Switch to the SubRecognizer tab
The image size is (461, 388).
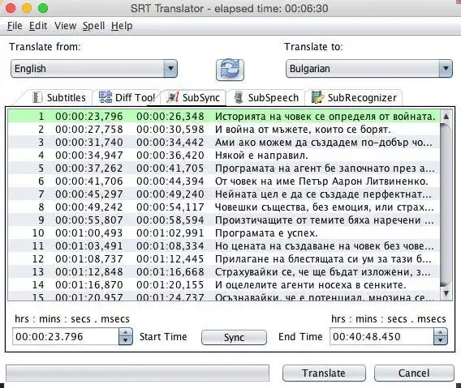[x=354, y=97]
